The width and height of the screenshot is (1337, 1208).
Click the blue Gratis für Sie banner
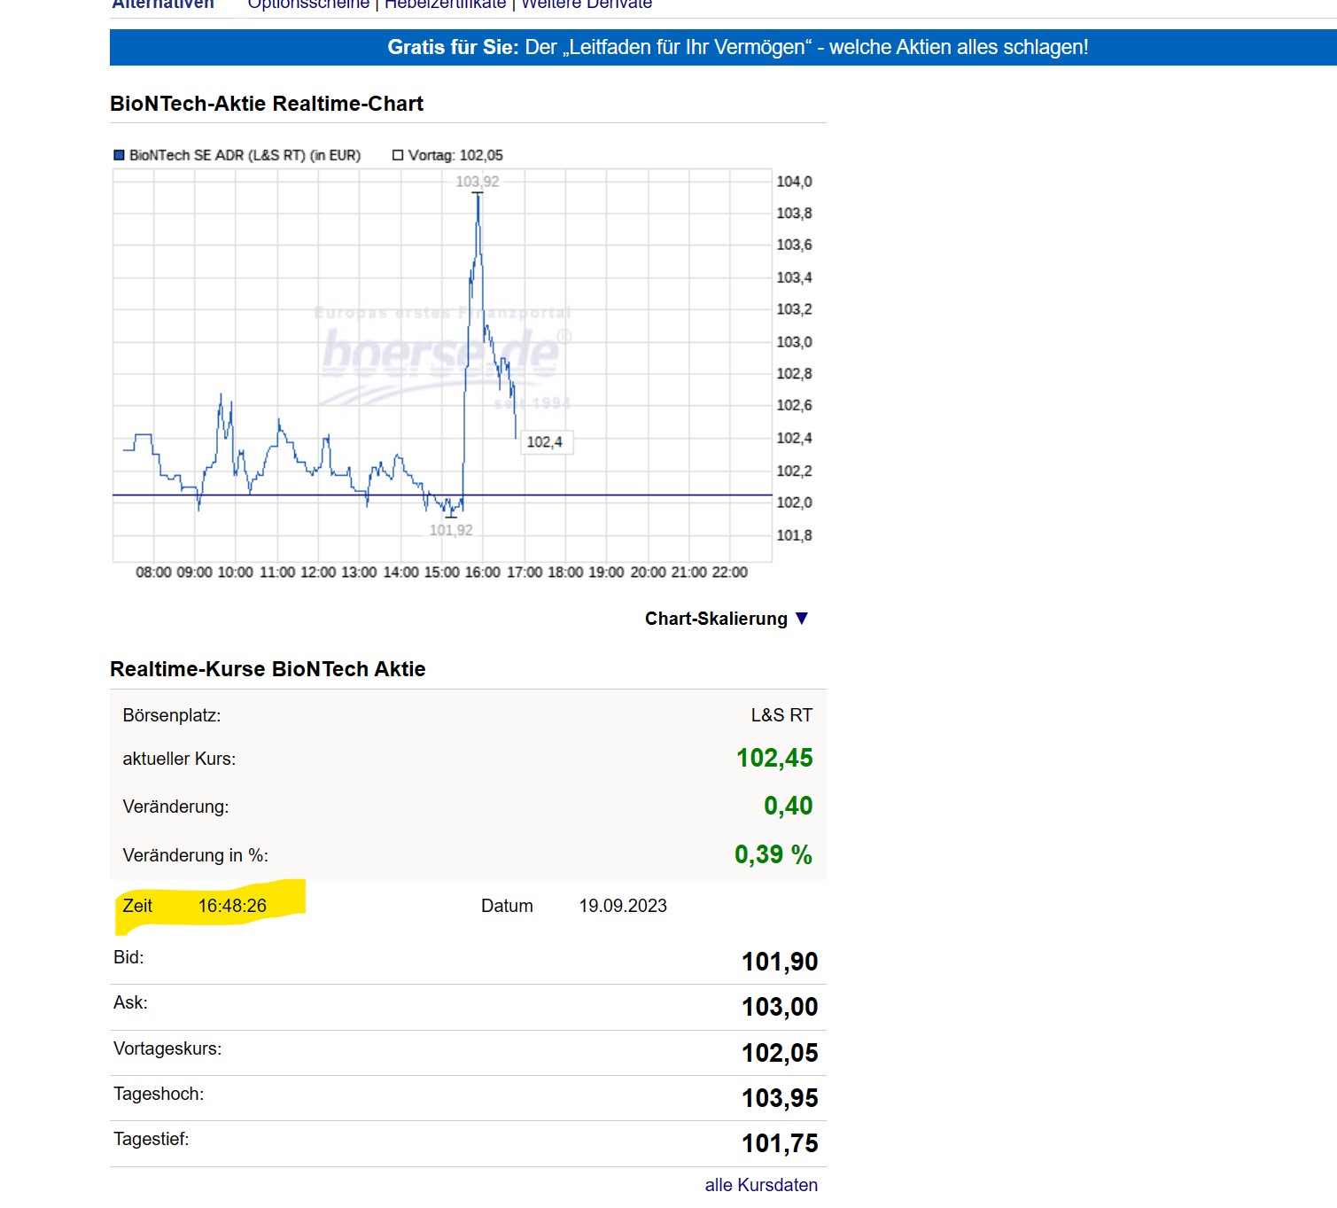[x=723, y=47]
